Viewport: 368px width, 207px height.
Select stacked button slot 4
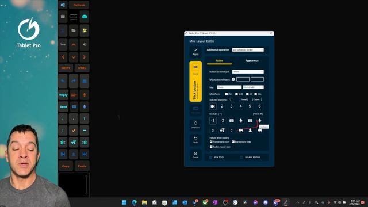click(241, 106)
